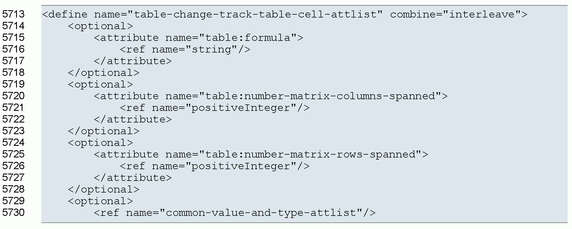Click line number 5723
The height and width of the screenshot is (229, 572).
pos(13,131)
